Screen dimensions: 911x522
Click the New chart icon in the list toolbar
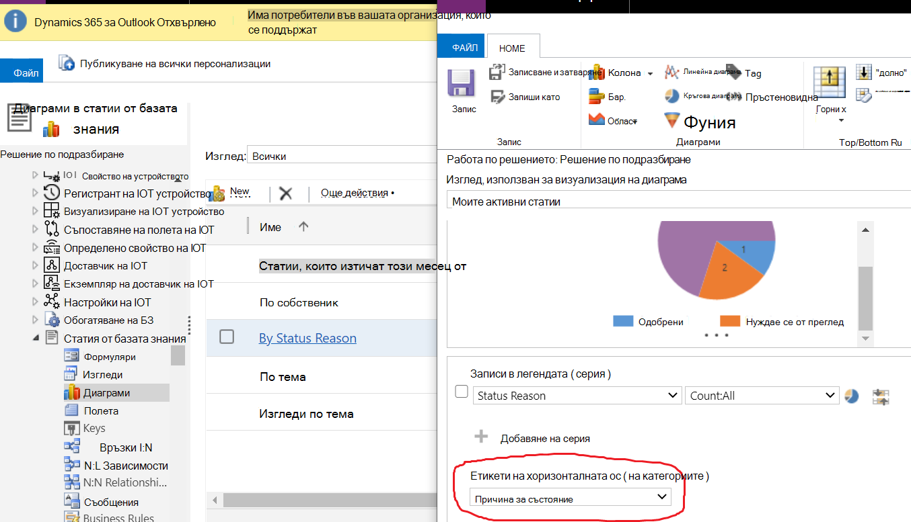pos(217,194)
